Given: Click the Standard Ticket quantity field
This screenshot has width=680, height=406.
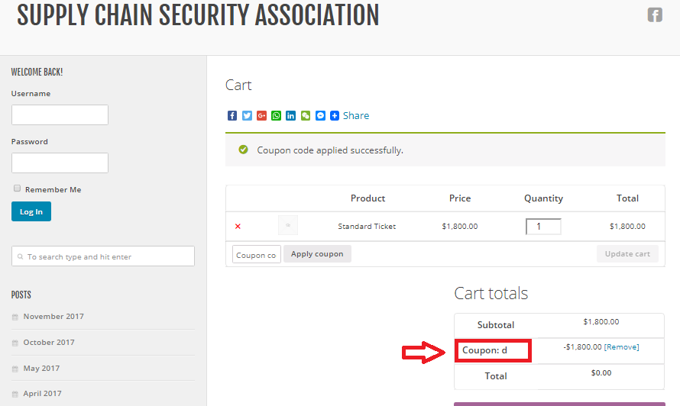Looking at the screenshot, I should point(543,227).
